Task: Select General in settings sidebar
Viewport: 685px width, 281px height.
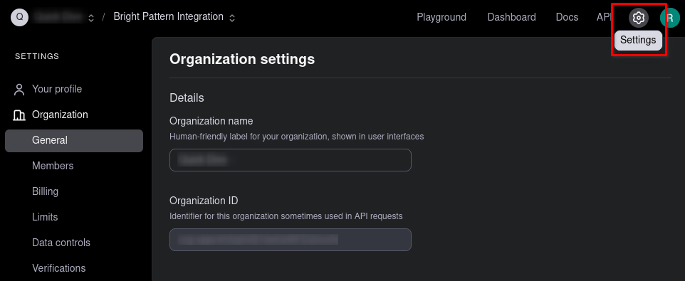Action: coord(74,141)
